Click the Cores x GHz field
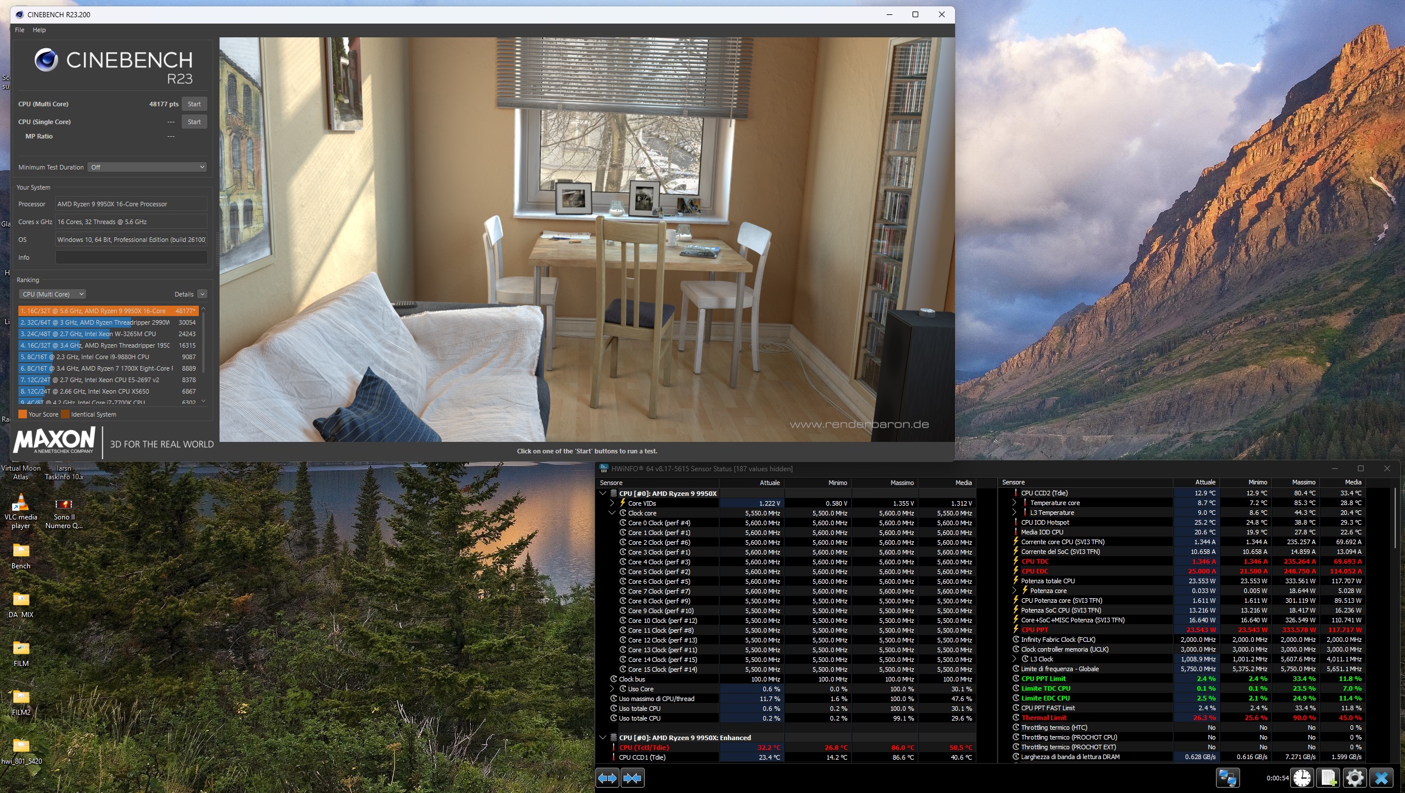 click(x=131, y=222)
